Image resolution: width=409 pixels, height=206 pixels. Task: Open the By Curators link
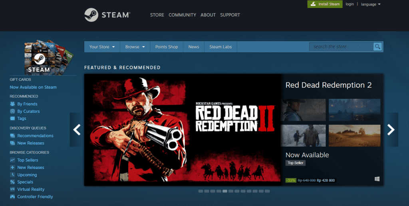[28, 111]
